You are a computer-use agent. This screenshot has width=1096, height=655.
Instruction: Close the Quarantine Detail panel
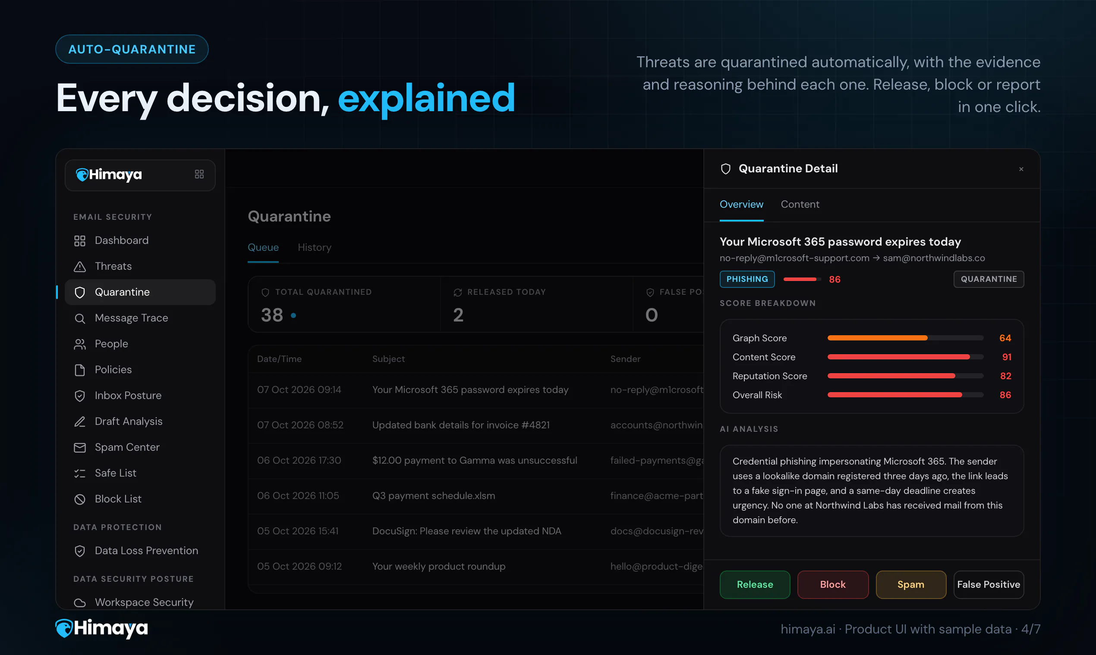(1021, 169)
